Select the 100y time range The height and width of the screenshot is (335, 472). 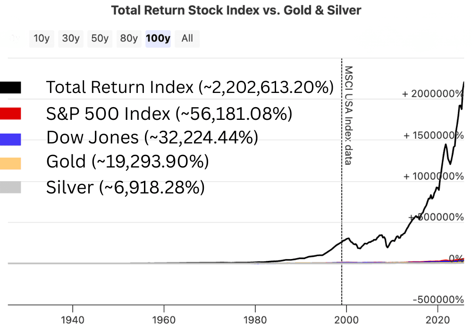pyautogui.click(x=158, y=39)
